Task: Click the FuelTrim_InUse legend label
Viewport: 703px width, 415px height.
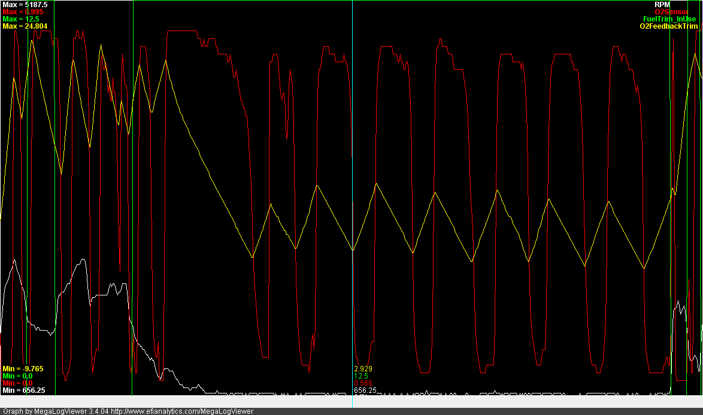Action: coord(669,19)
